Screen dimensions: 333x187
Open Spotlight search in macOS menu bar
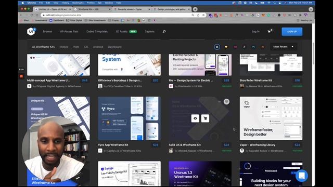274,3
